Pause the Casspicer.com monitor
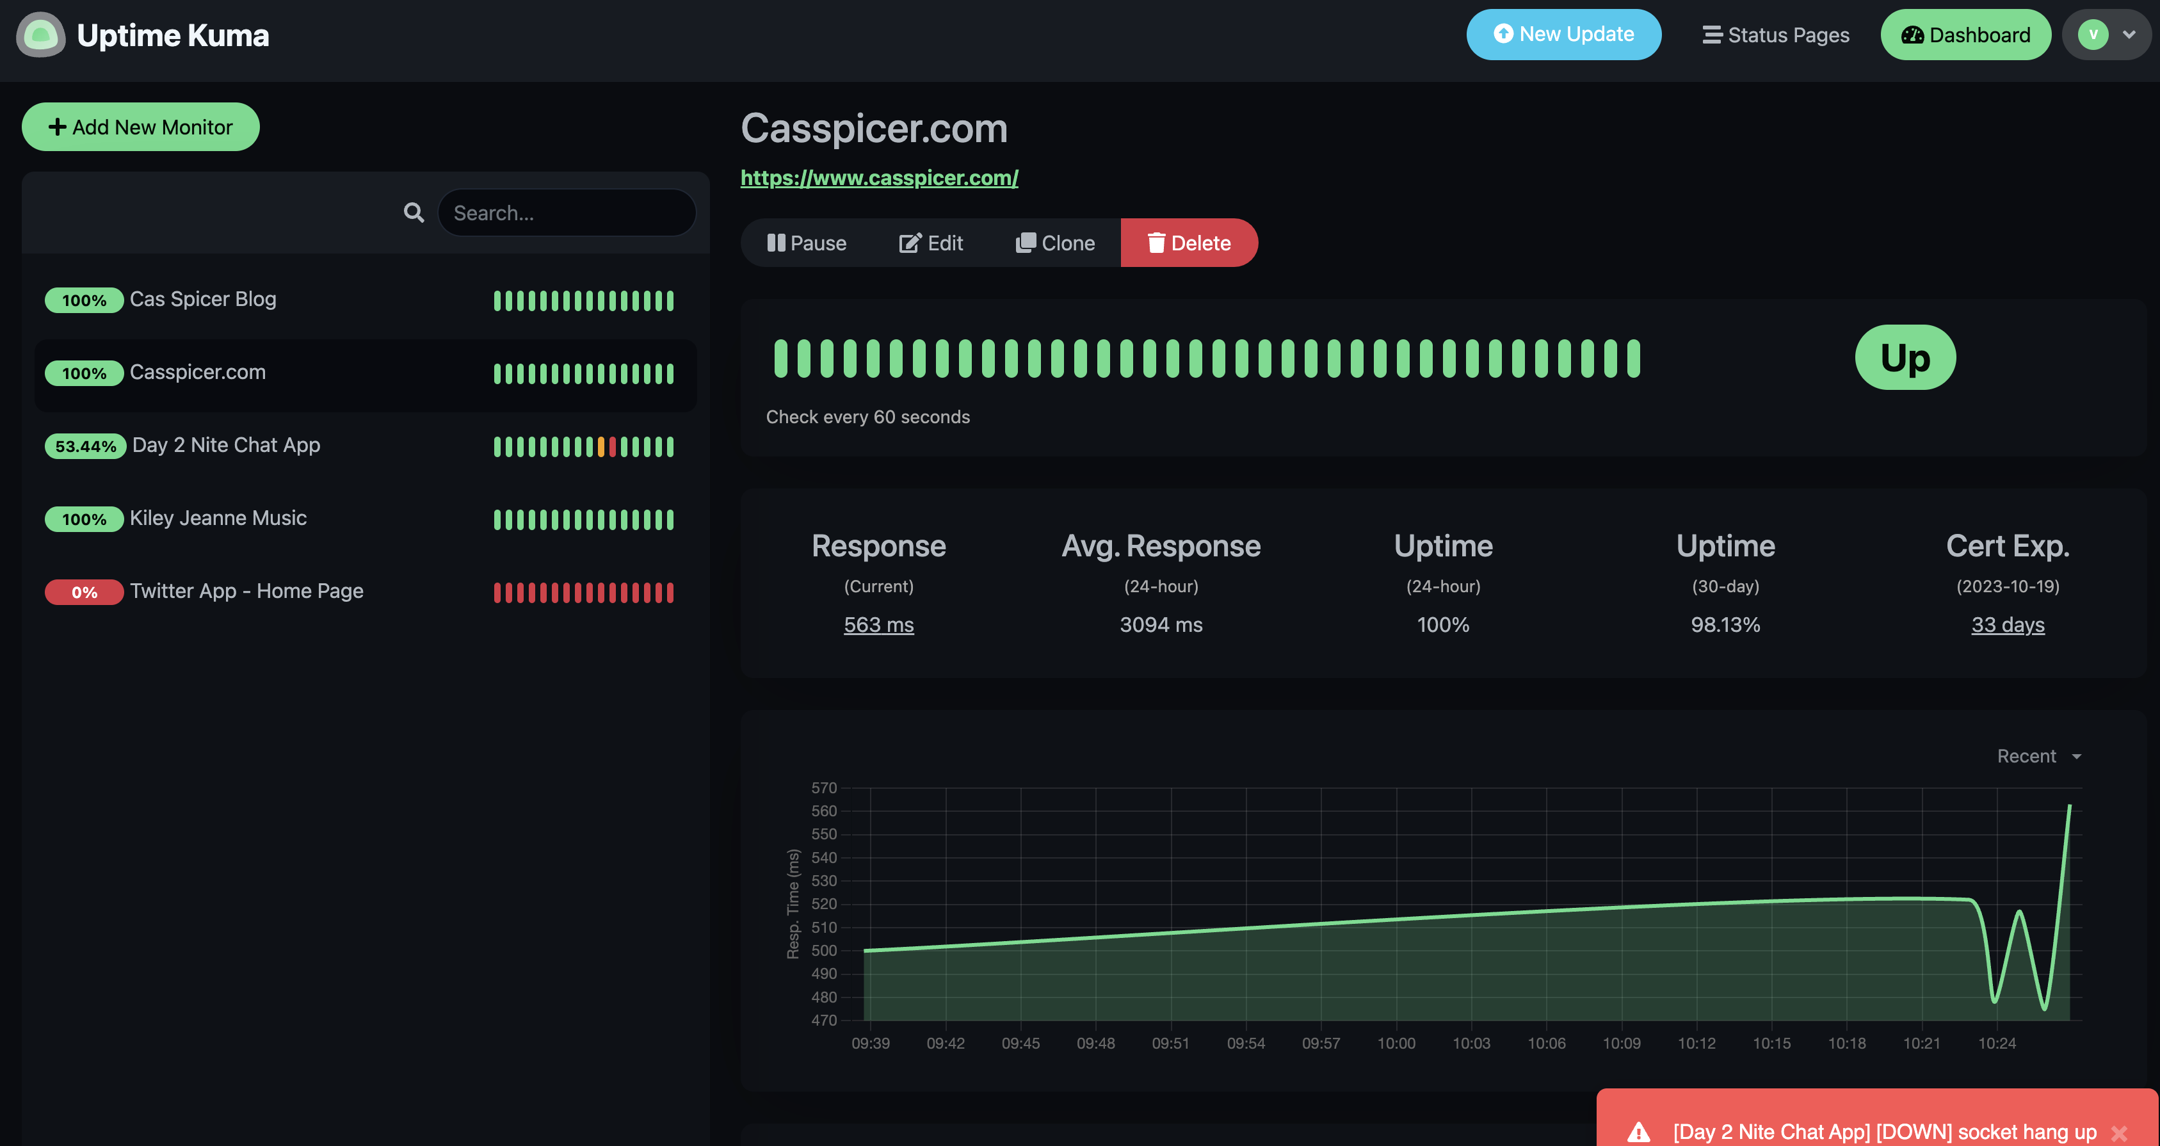The width and height of the screenshot is (2160, 1146). [807, 243]
